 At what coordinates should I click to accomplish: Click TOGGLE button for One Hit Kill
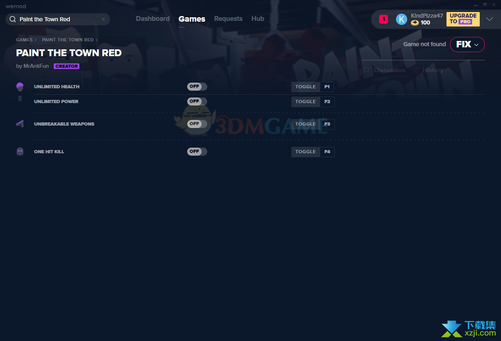pos(306,152)
